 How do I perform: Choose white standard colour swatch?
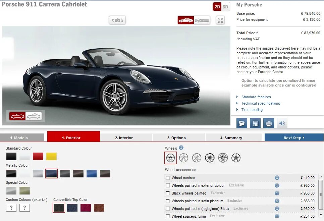24,156
